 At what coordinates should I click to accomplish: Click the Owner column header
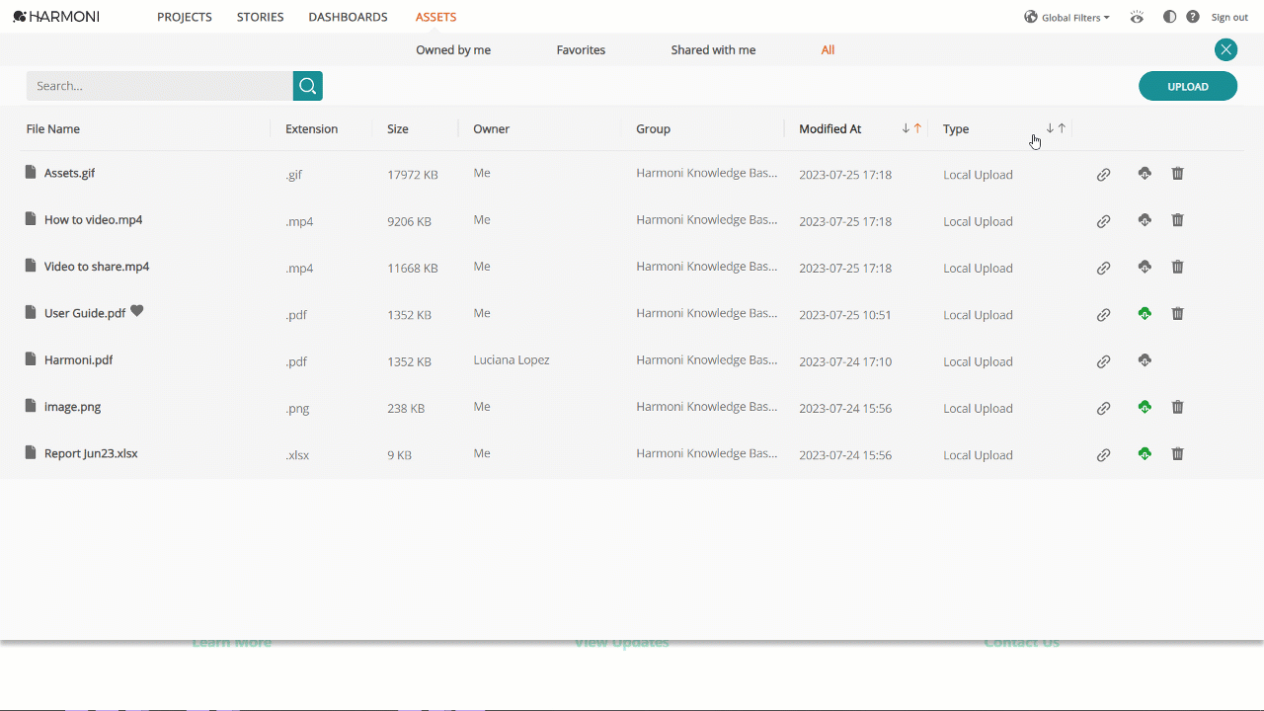point(491,128)
